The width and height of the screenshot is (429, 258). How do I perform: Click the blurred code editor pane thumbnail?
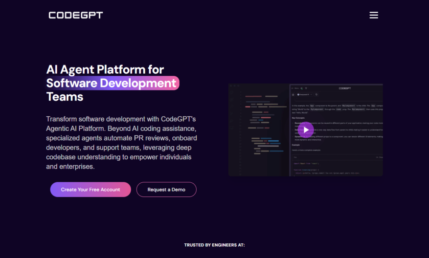259,130
